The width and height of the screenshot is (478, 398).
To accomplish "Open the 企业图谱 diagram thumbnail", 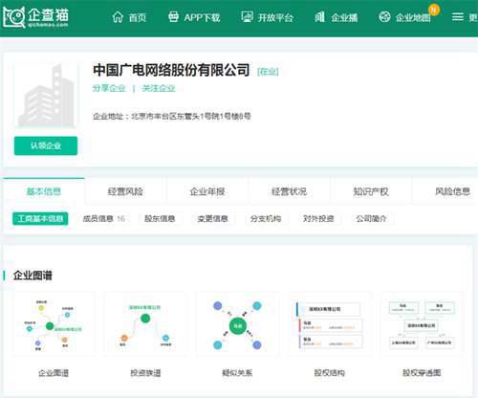I will [54, 324].
